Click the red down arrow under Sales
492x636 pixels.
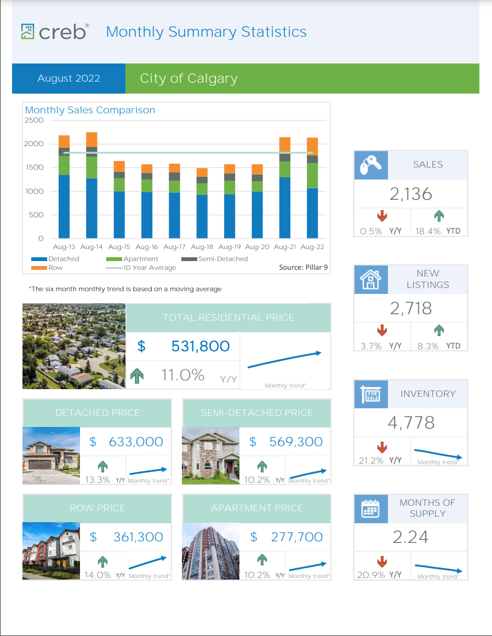pyautogui.click(x=382, y=217)
